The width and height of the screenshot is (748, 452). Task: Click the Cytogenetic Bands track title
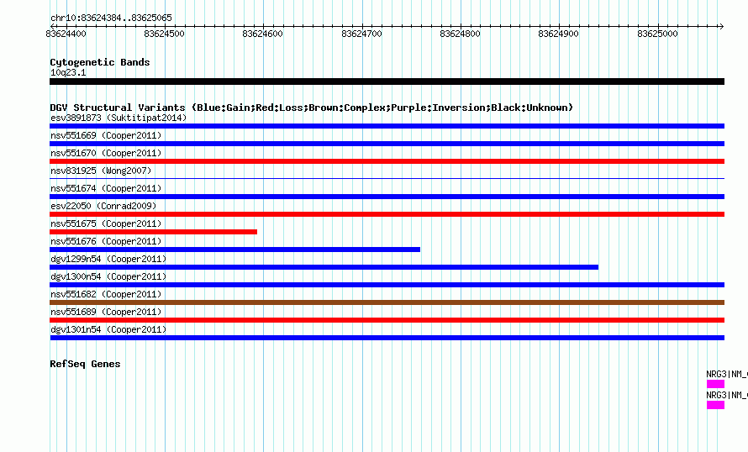point(100,62)
